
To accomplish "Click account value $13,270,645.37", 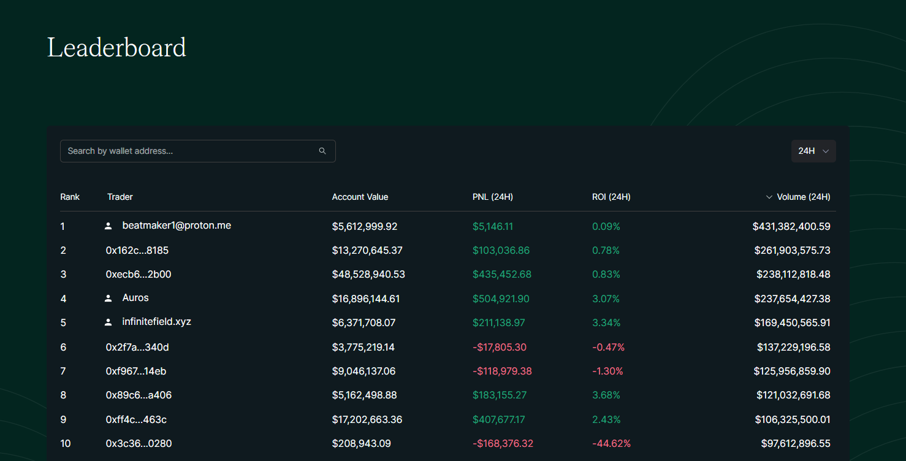I will (x=367, y=250).
